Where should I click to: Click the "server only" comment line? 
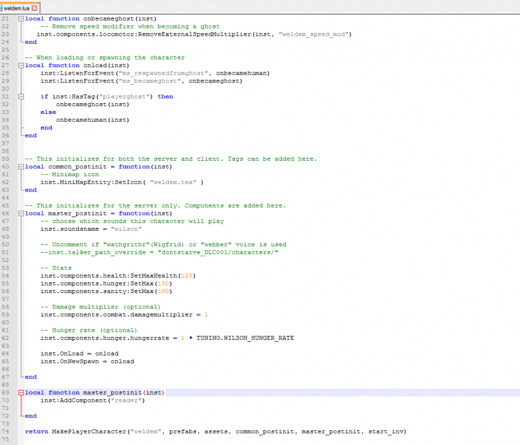[155, 206]
